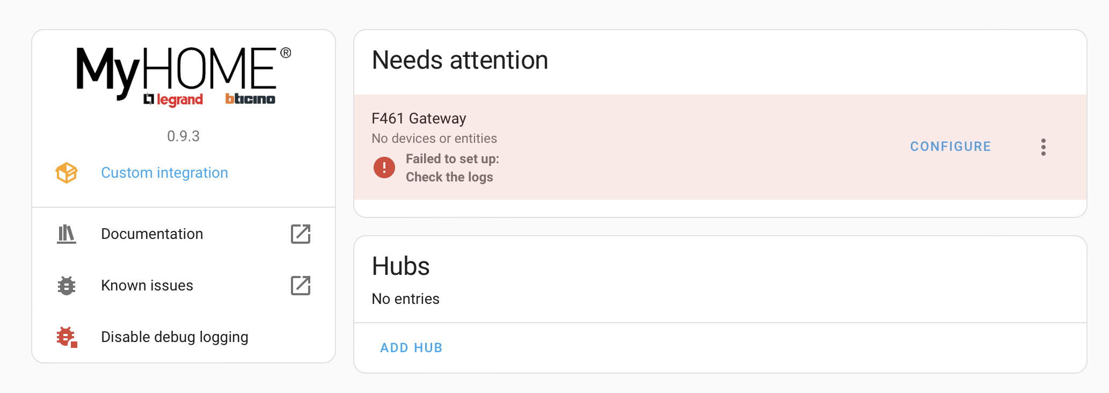Click the version number 0.9.3
1109x393 pixels.
click(x=184, y=136)
